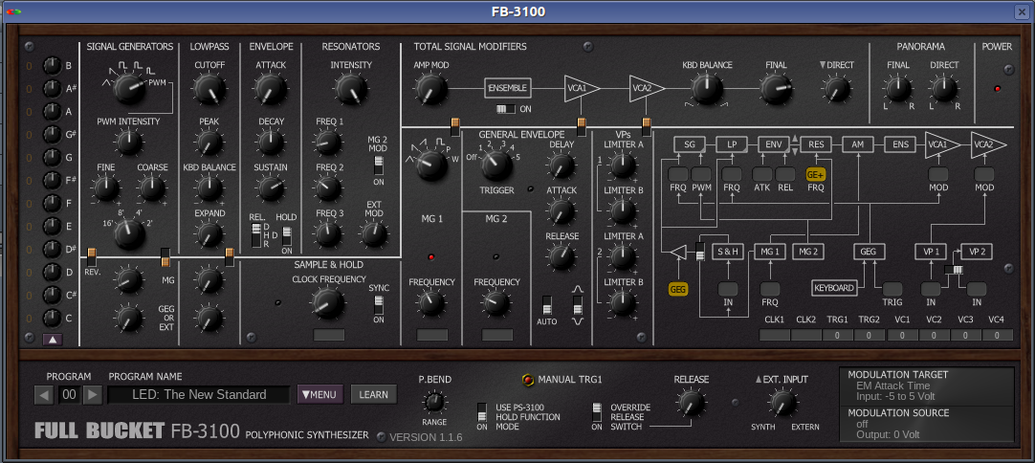This screenshot has height=463, width=1035.
Task: Click the VERSION 1.1.6 text
Action: [426, 437]
